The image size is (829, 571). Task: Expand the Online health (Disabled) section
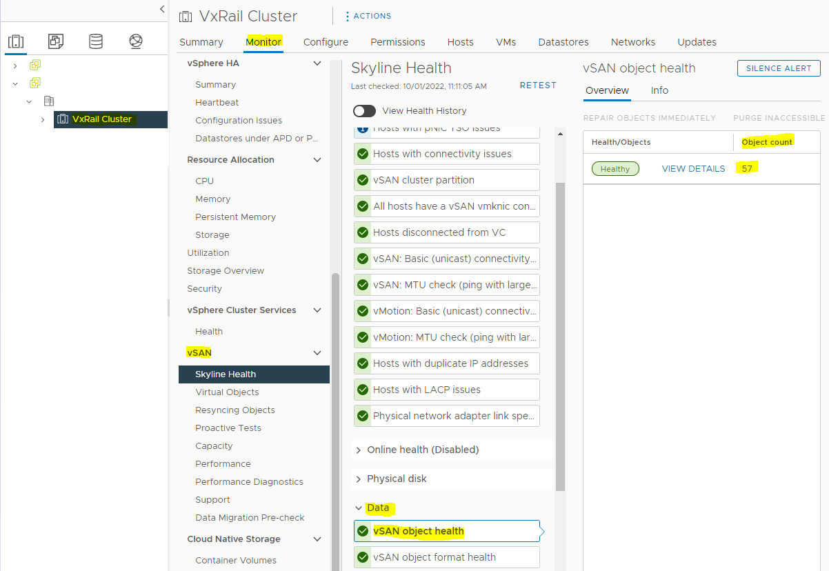point(359,449)
